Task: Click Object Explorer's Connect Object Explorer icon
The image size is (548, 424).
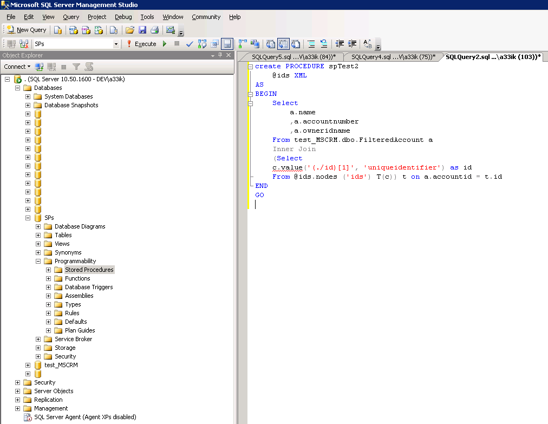Action: (39, 67)
